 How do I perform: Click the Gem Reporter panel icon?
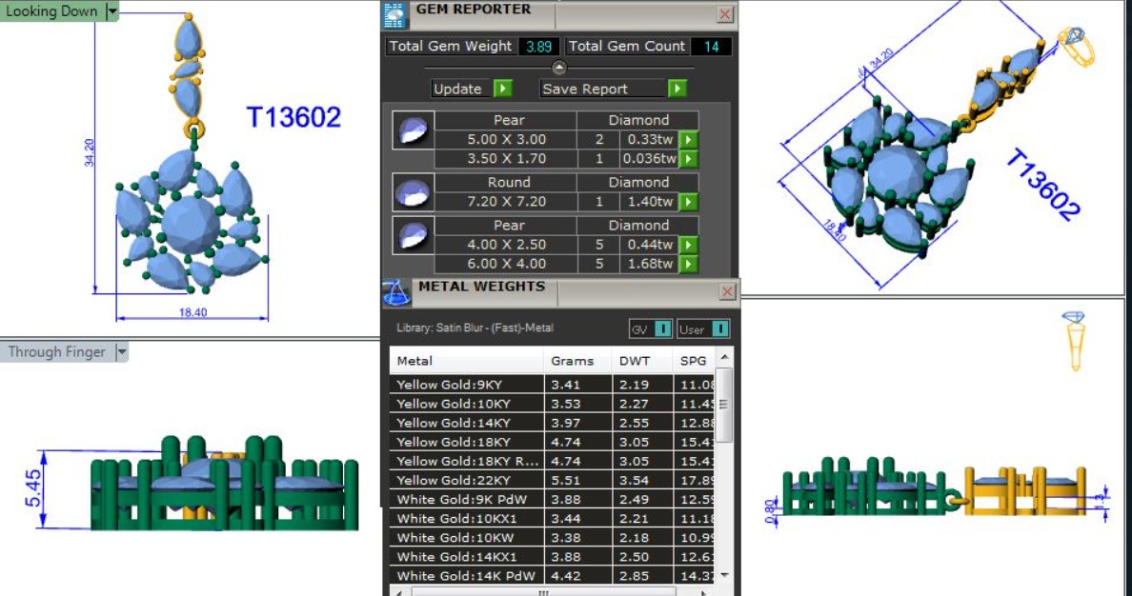pyautogui.click(x=394, y=14)
